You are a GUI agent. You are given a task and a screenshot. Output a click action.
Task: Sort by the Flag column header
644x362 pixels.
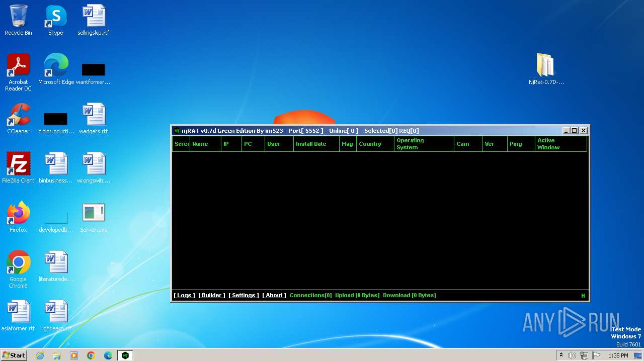[348, 144]
